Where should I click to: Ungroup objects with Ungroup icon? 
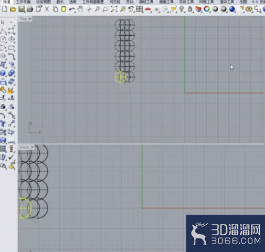(12, 107)
